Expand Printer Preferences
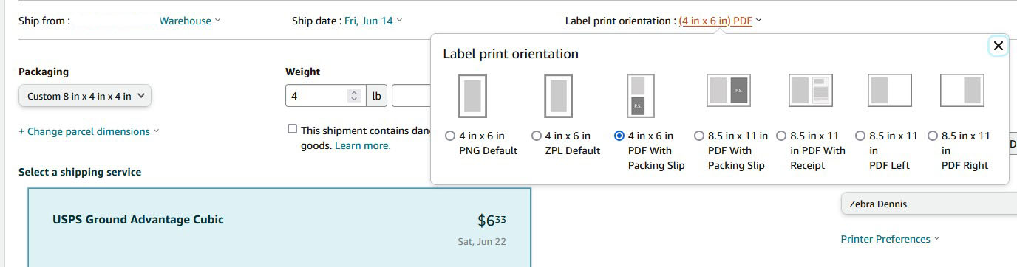 (890, 239)
